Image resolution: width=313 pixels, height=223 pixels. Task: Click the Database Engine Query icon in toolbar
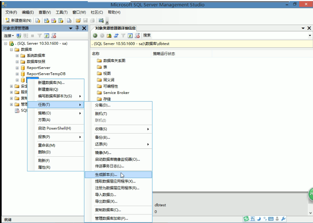[x=38, y=21]
